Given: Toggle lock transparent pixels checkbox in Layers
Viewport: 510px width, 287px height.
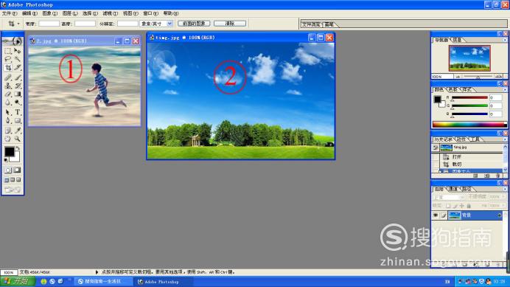Looking at the screenshot, I should 448,206.
